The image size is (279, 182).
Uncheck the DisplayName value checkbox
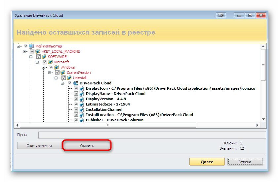pyautogui.click(x=76, y=94)
